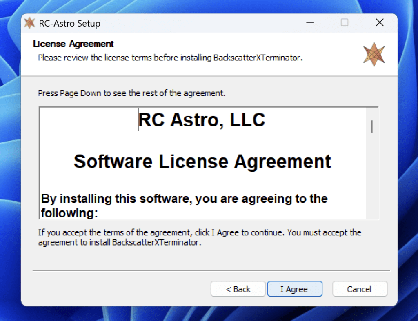Click the 'RC Astro, LLC' heading
Screen dimensions: 418x321
click(x=202, y=120)
